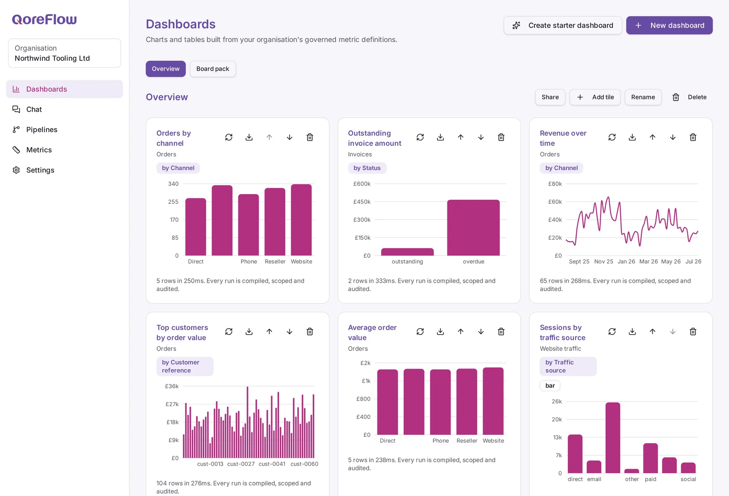Refresh the Revenue over time tile
The height and width of the screenshot is (496, 729).
612,137
